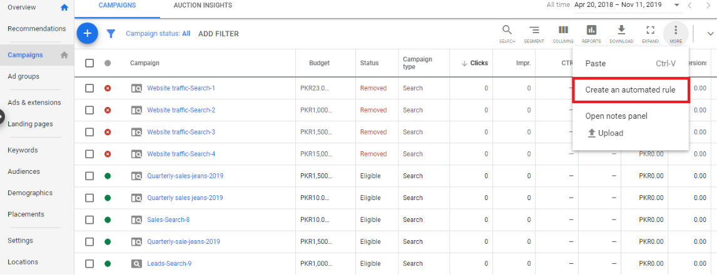Tick the select-all campaigns checkbox
The image size is (717, 277).
(x=89, y=63)
